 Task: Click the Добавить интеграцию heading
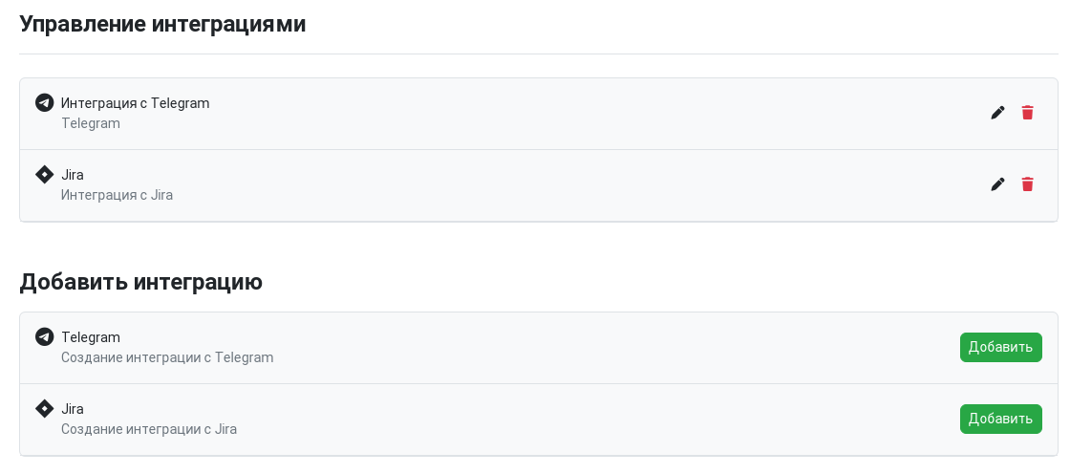tap(140, 281)
